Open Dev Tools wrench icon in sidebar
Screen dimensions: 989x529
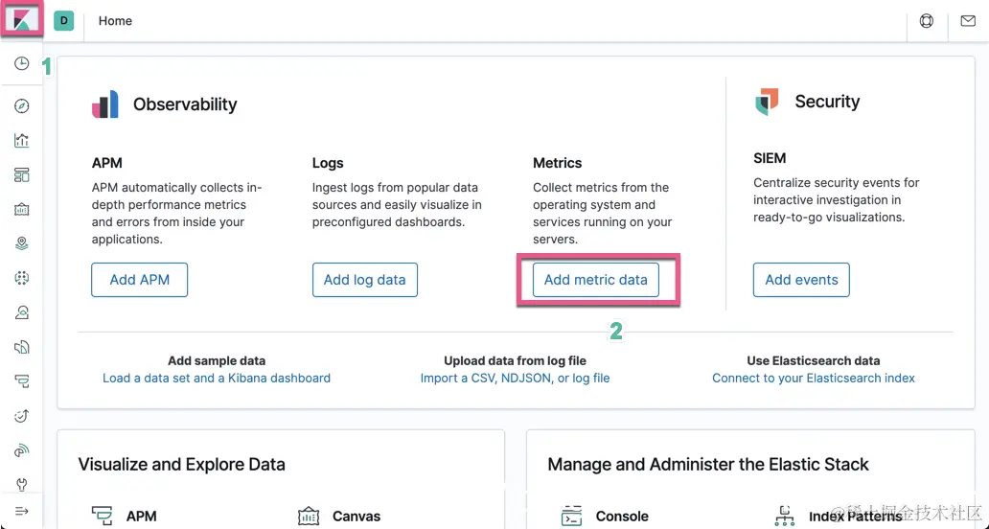tap(21, 484)
